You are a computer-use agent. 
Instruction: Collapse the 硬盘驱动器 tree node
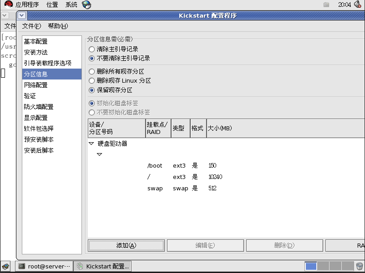pyautogui.click(x=91, y=144)
